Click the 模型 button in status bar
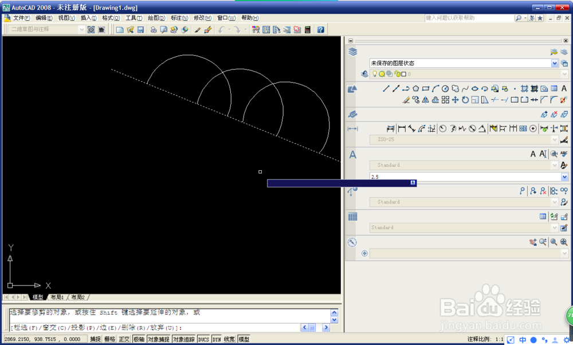Viewport: 573px width, 345px height. (244, 339)
